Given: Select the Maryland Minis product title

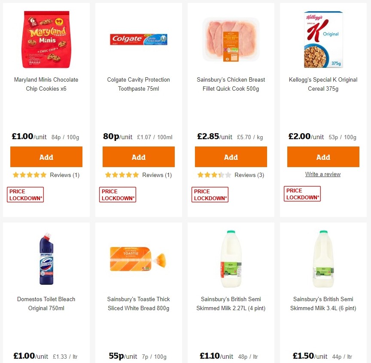Looking at the screenshot, I should pyautogui.click(x=46, y=84).
